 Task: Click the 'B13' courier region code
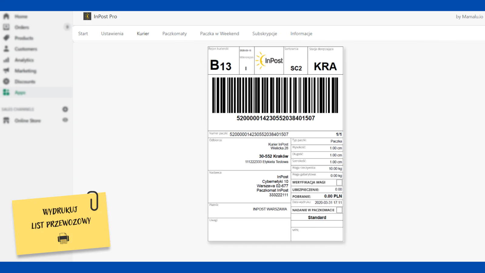(221, 65)
